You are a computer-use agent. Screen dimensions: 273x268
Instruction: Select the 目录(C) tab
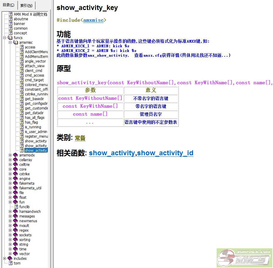9,5
